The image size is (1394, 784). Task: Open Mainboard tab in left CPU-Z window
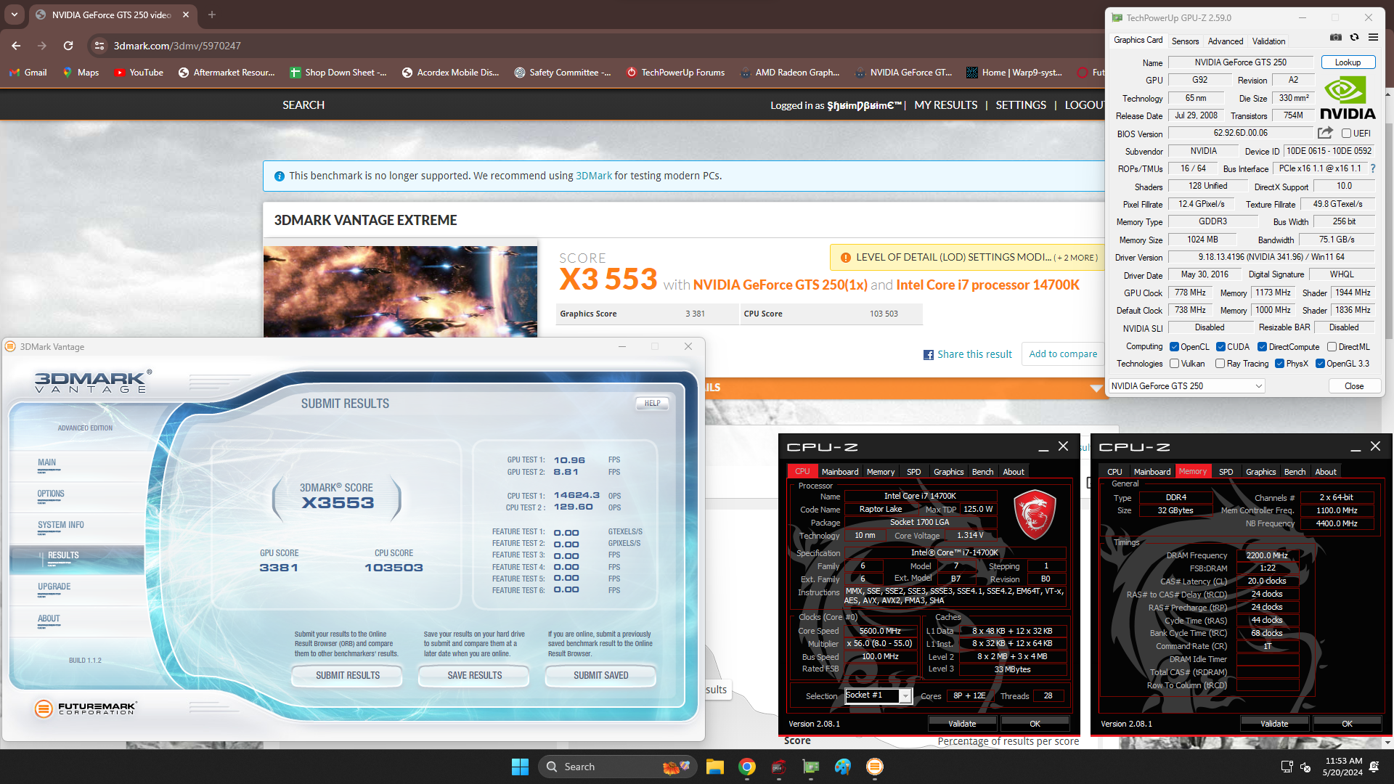pos(840,472)
